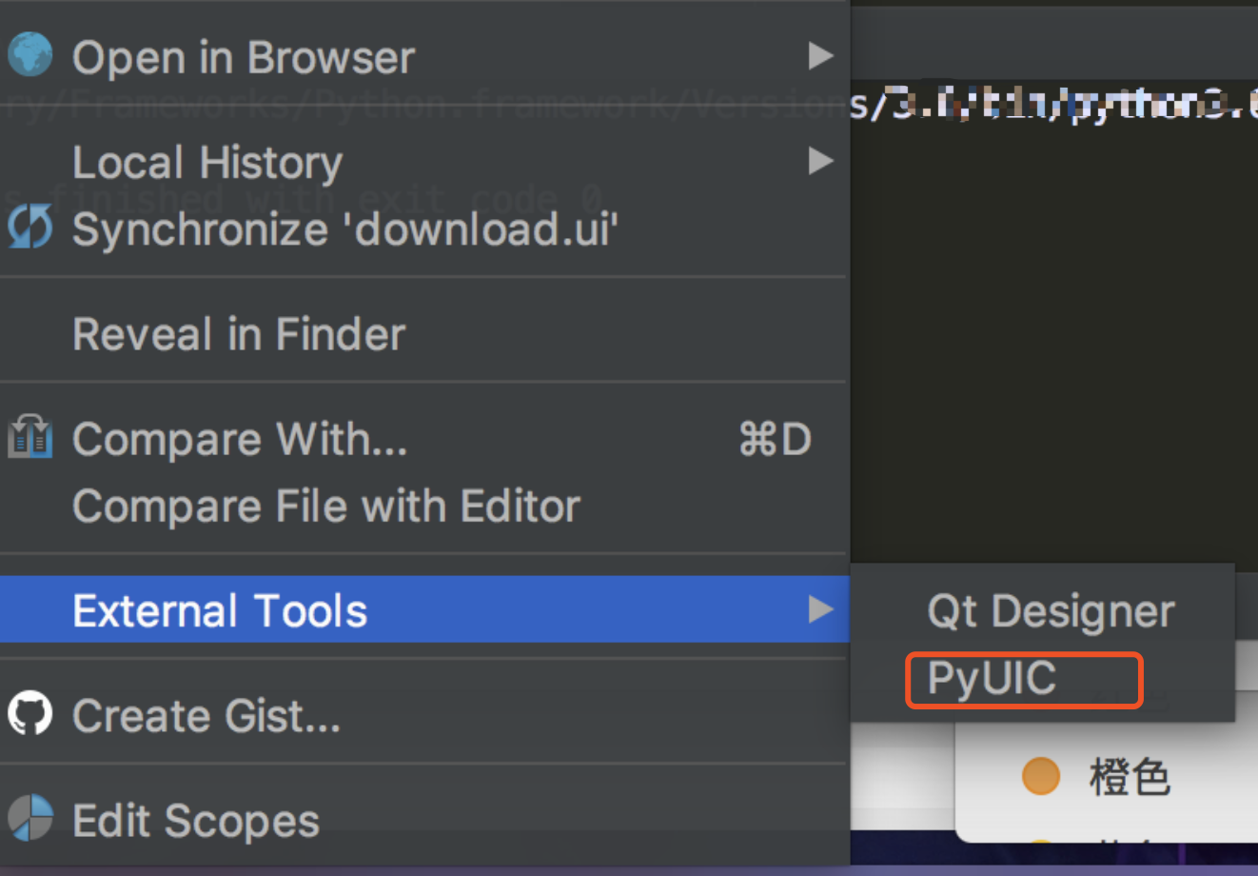Screen dimensions: 1258x876
Task: Launch Qt Designer from the submenu
Action: [x=1050, y=611]
